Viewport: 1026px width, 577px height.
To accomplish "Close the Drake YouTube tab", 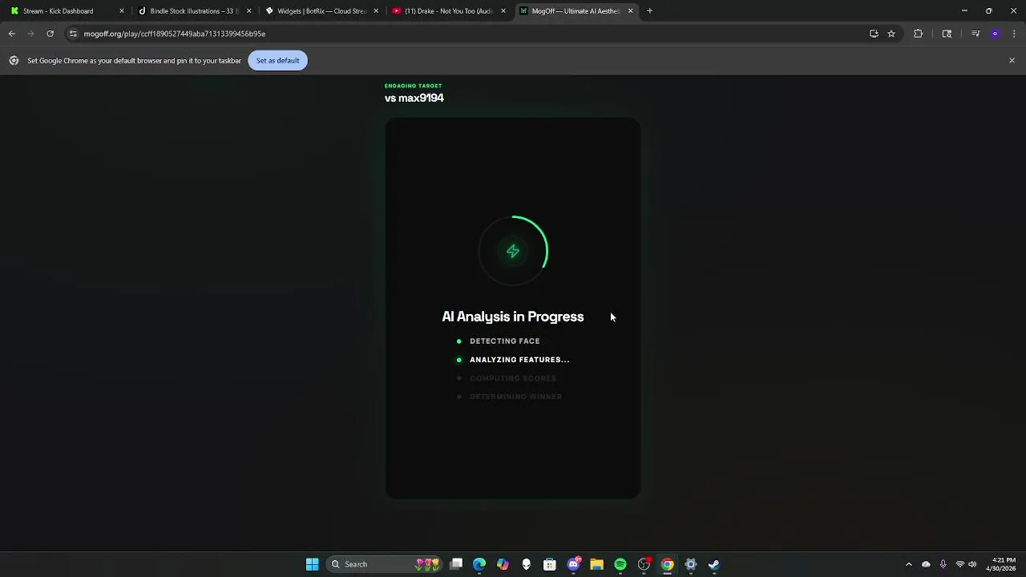I will (x=503, y=11).
